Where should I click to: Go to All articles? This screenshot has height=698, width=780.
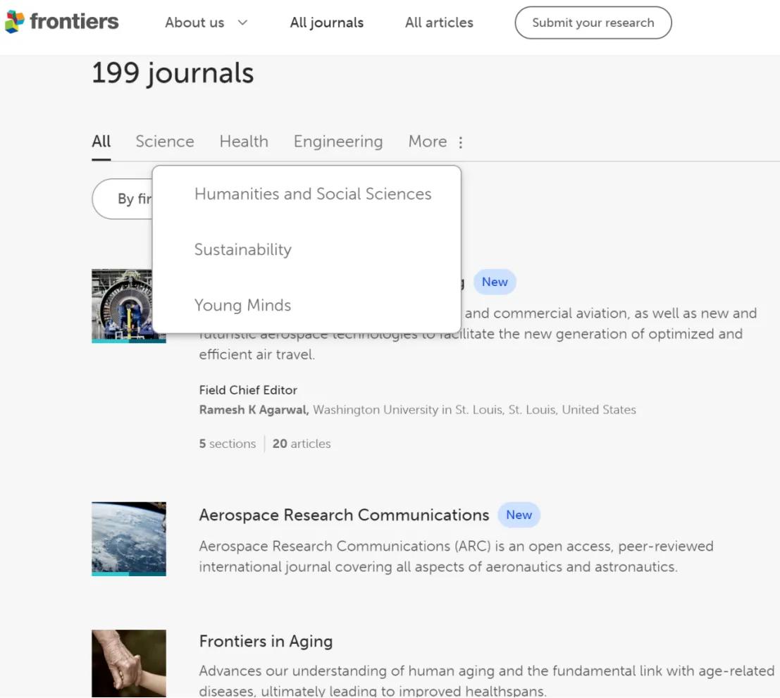pyautogui.click(x=439, y=23)
